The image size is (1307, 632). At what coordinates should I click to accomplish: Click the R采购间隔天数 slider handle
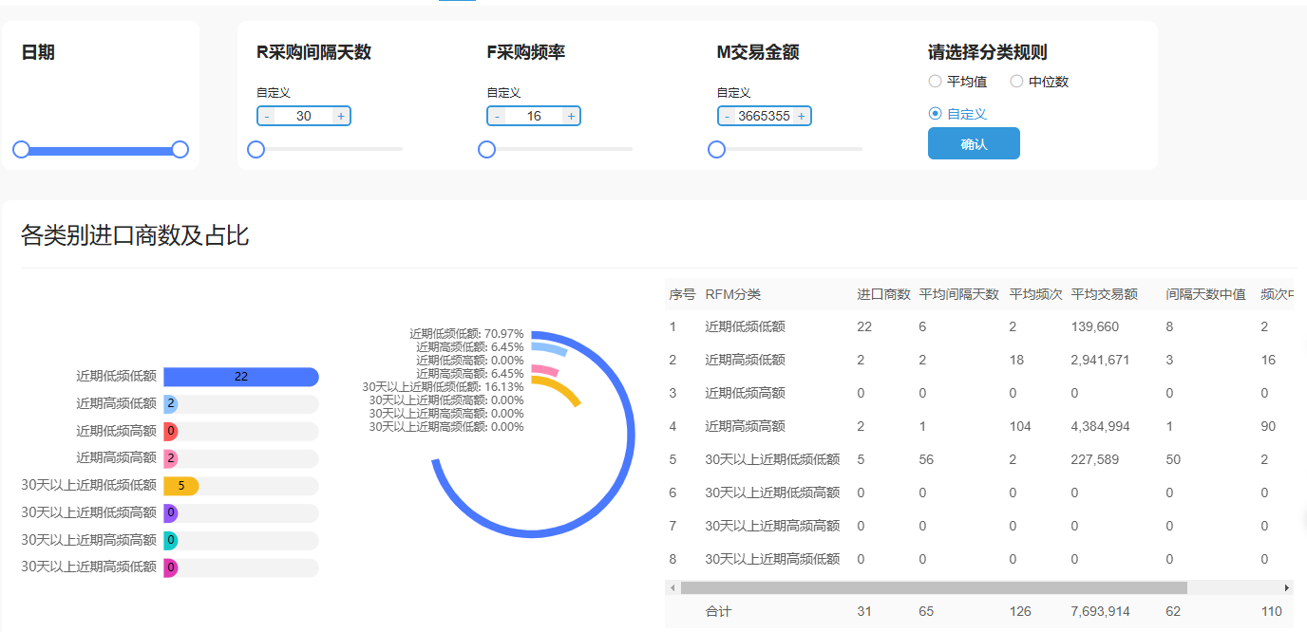pos(256,150)
